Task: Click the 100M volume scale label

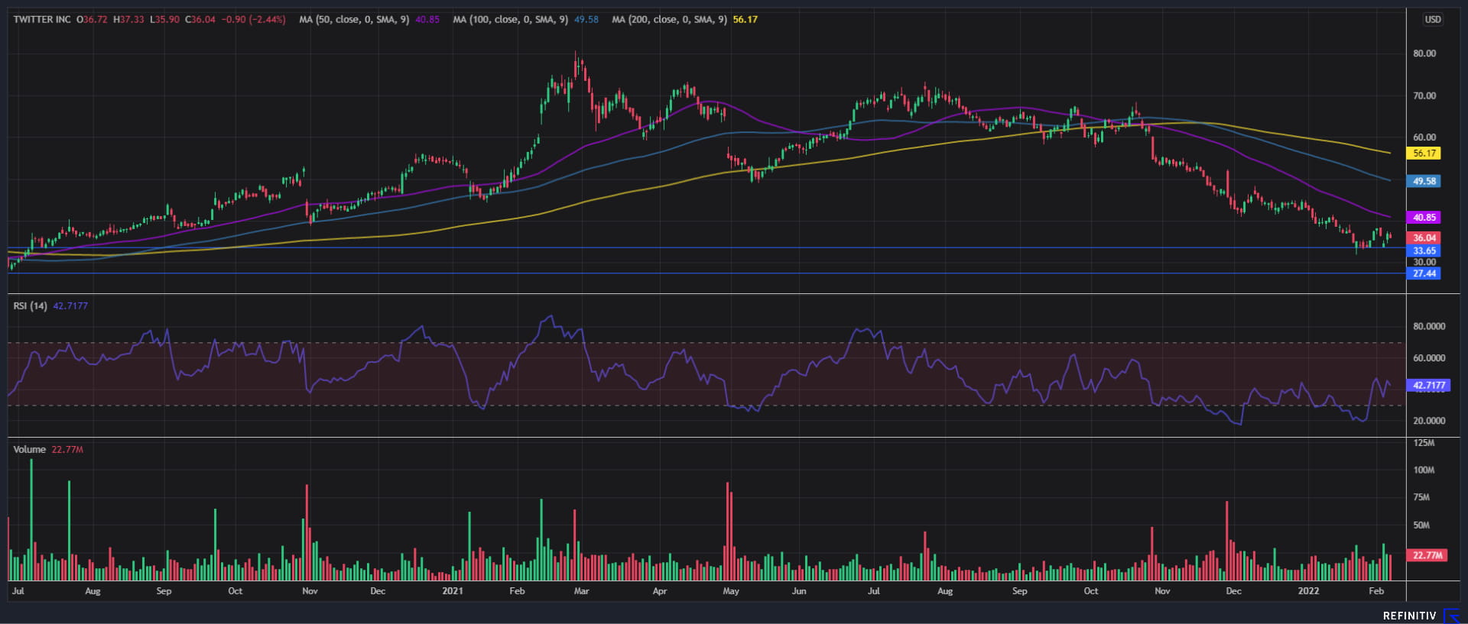Action: point(1424,470)
